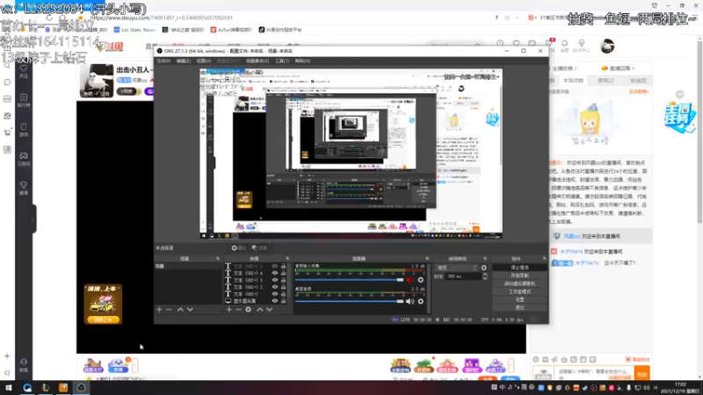Open Settings from OBS Controls dock
Image resolution: width=703 pixels, height=395 pixels.
[519, 299]
